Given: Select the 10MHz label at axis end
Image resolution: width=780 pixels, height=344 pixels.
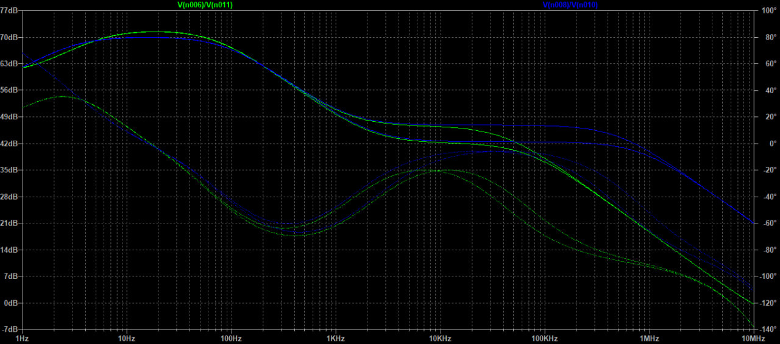Looking at the screenshot, I should [x=753, y=338].
